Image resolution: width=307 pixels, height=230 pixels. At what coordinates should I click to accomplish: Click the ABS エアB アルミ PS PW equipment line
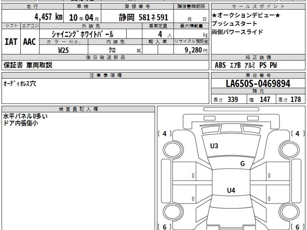[x=246, y=65]
